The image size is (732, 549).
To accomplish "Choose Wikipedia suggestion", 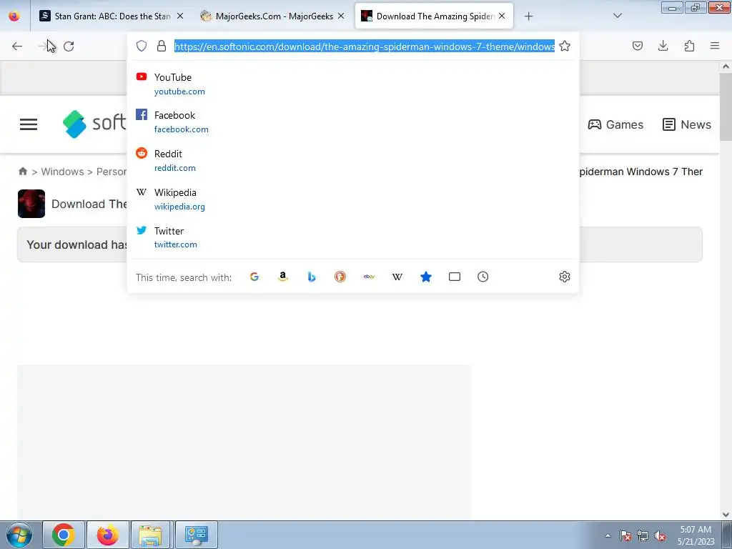I will pyautogui.click(x=353, y=199).
